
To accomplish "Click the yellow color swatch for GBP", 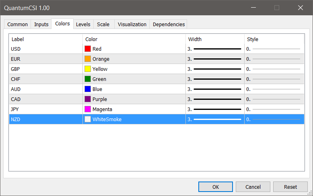I will [88, 69].
